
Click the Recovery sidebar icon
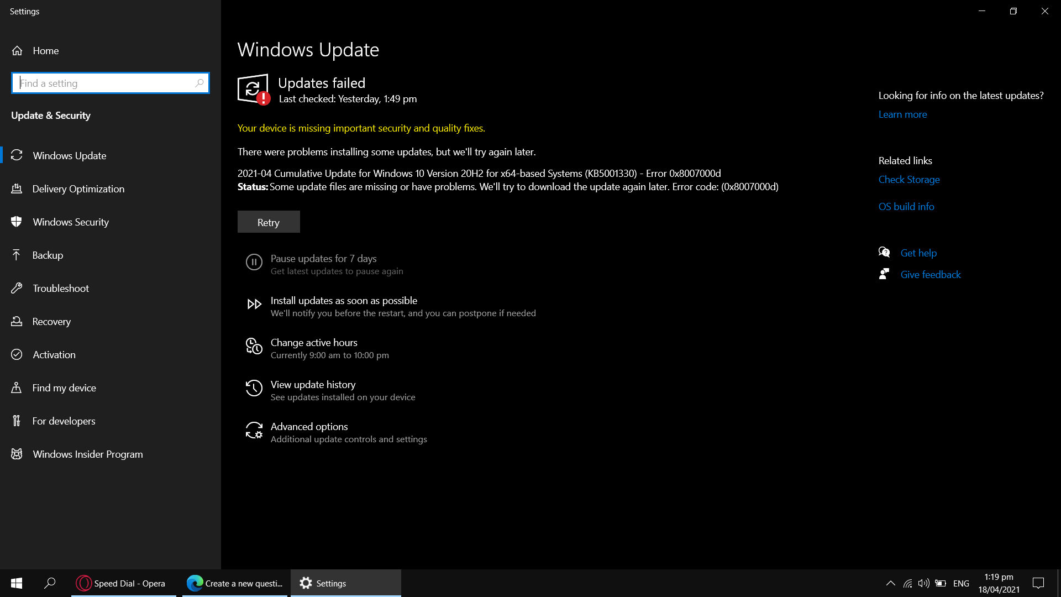pos(17,321)
